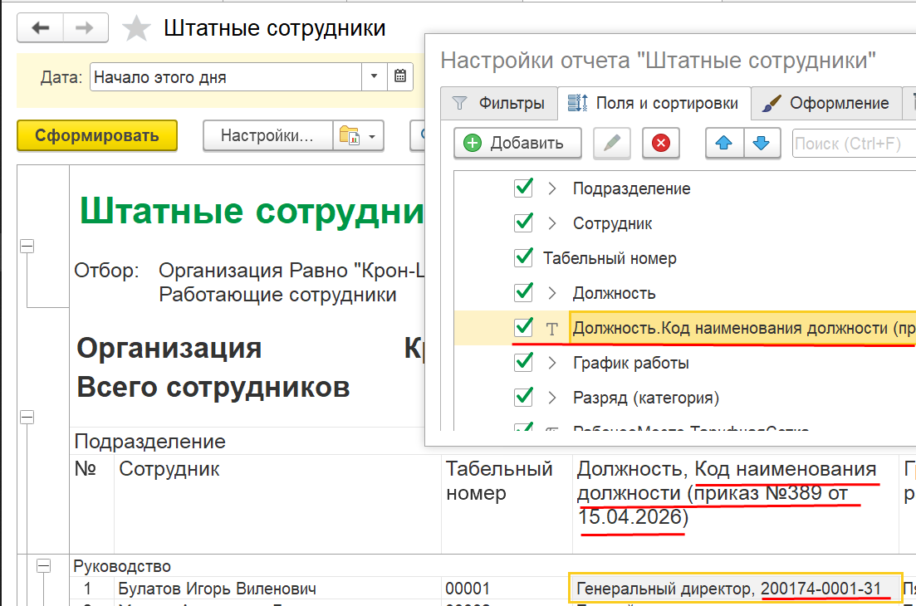Click the Поиск (Ctrl+F) search field
The height and width of the screenshot is (606, 916).
pos(854,144)
